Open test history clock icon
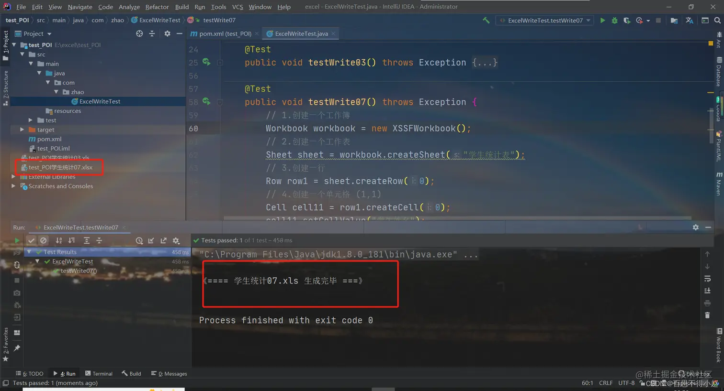 [x=139, y=240]
